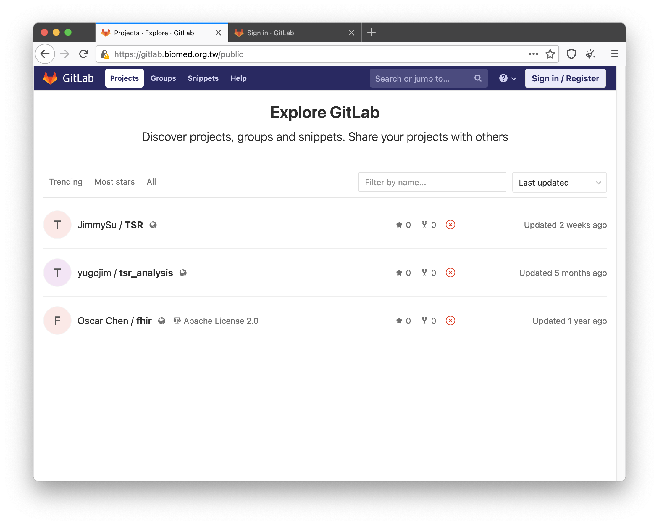Click the failed pipeline icon for tsr_analysis
The image size is (659, 525).
[x=450, y=273]
